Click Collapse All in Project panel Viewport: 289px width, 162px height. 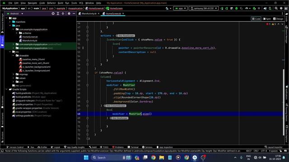click(x=63, y=13)
